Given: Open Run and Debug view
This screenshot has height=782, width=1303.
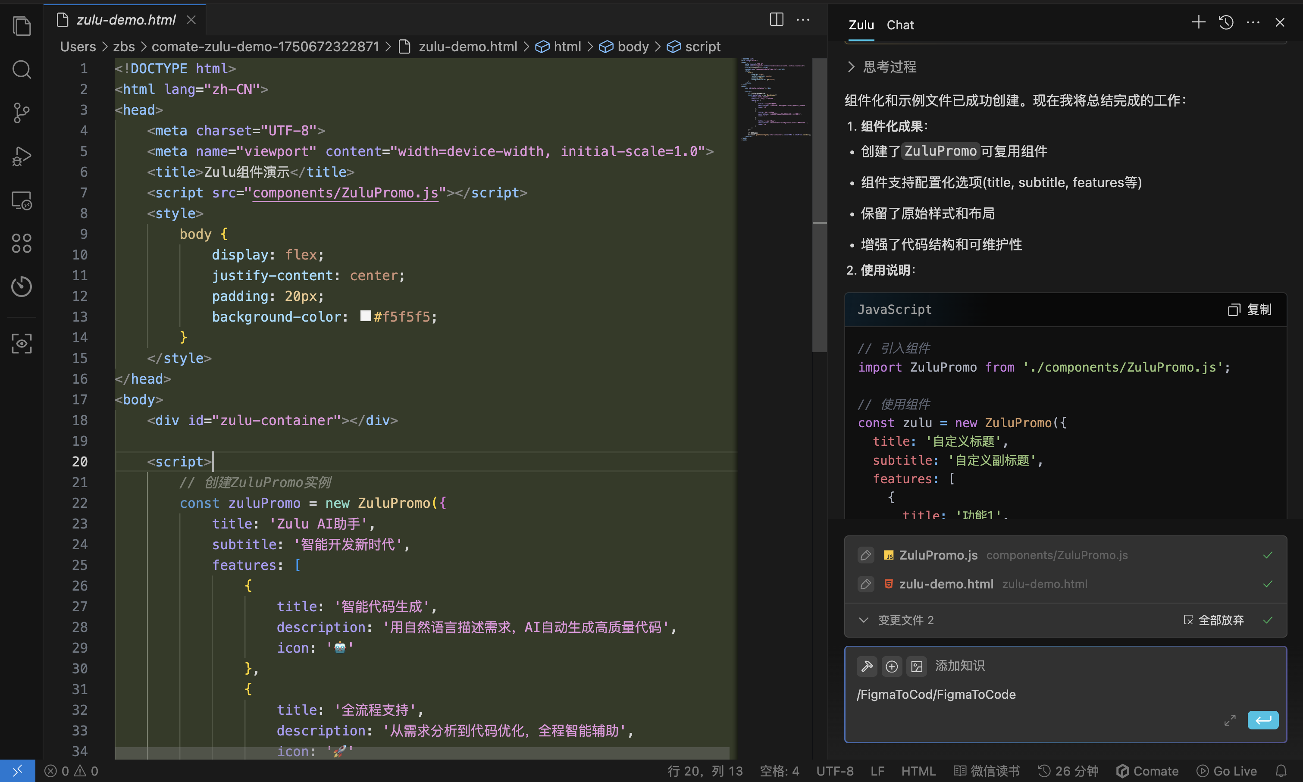Looking at the screenshot, I should 21,156.
